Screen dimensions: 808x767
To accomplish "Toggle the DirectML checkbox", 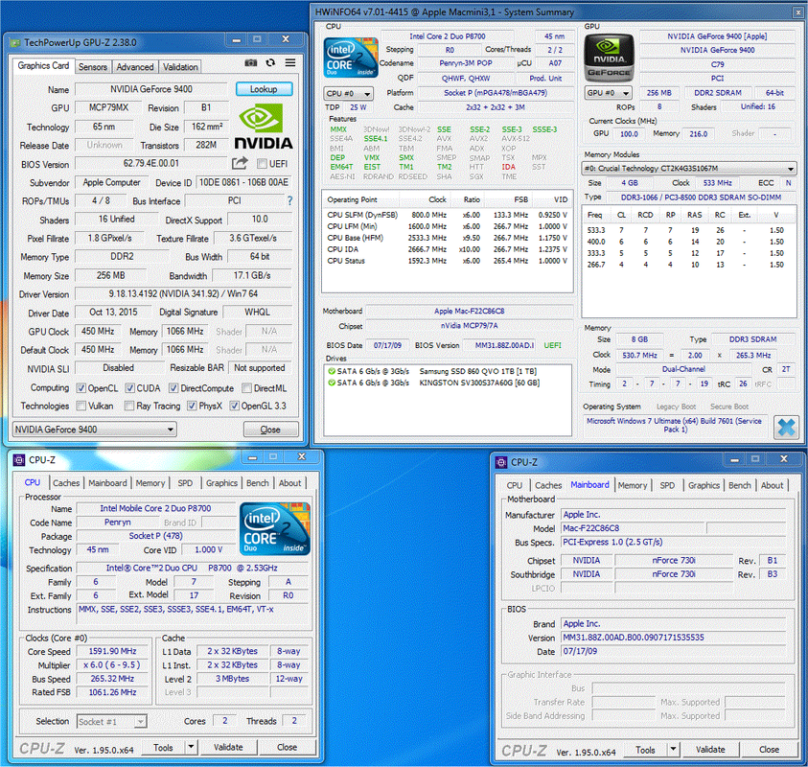I will (x=247, y=388).
